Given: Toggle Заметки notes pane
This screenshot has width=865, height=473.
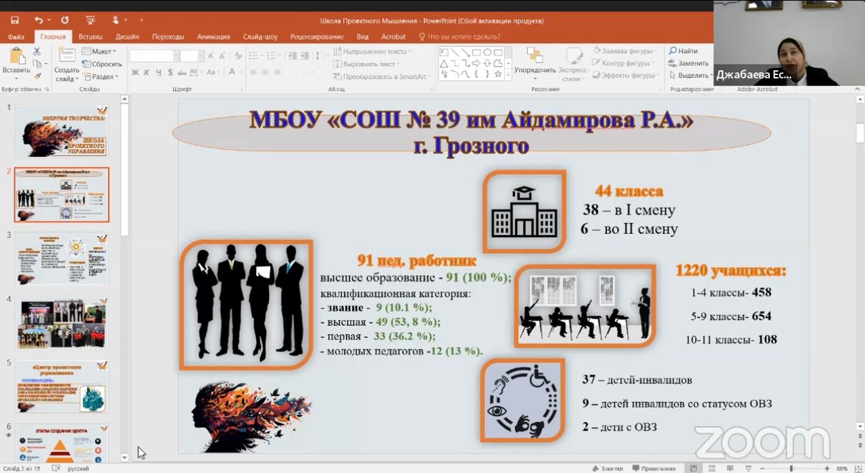Looking at the screenshot, I should (x=607, y=468).
